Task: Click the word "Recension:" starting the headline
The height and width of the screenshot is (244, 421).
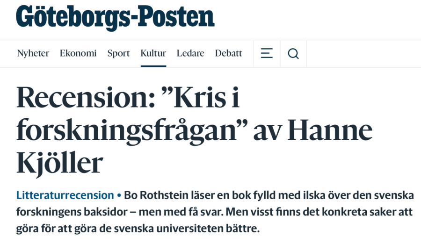Action: (86, 97)
